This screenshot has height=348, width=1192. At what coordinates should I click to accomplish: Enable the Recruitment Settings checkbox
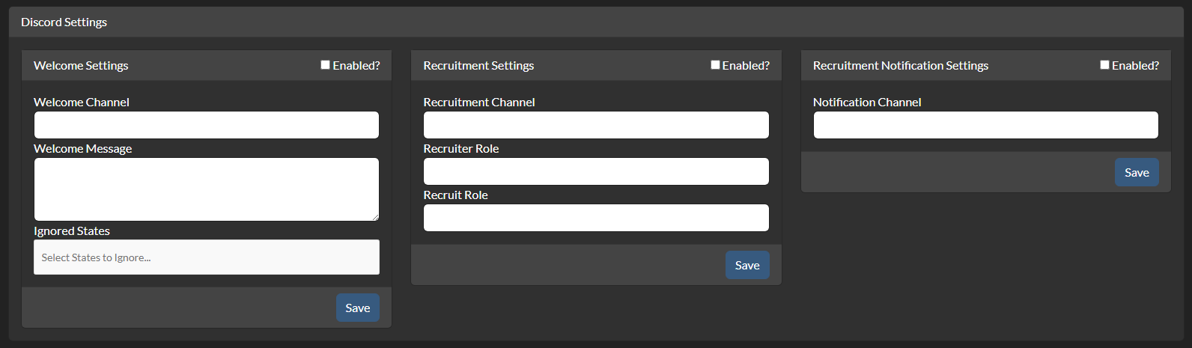[x=715, y=65]
